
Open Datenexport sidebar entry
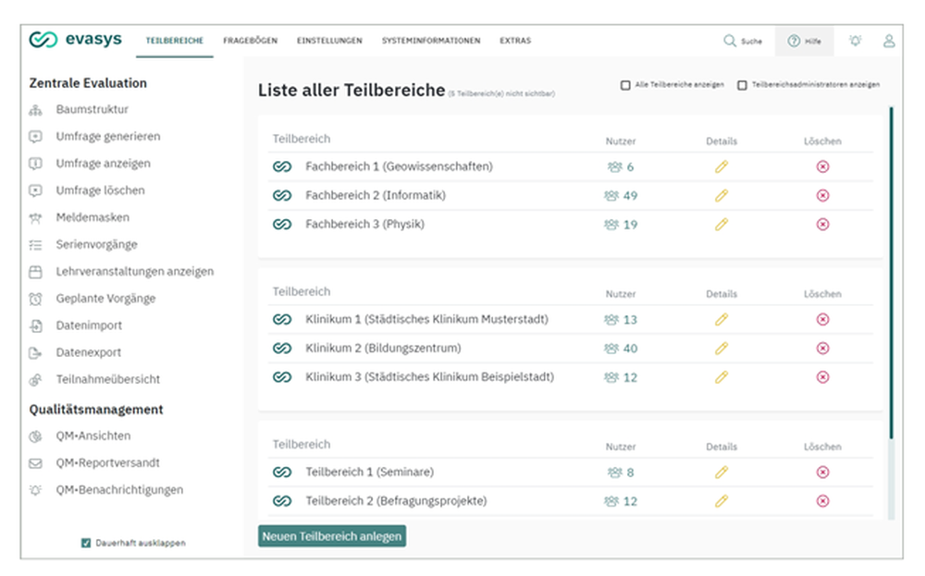89,352
